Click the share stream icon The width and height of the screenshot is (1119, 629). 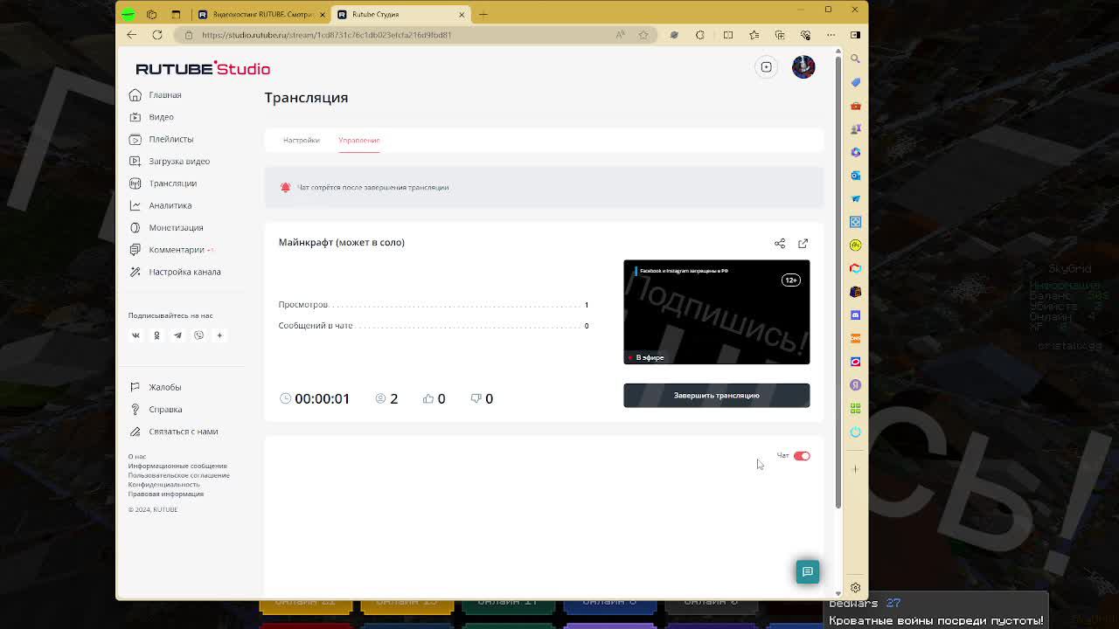[780, 244]
